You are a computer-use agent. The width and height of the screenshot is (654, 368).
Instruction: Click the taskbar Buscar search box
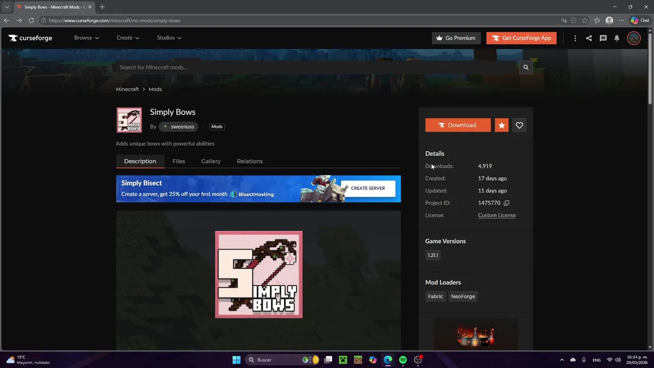[x=283, y=360]
